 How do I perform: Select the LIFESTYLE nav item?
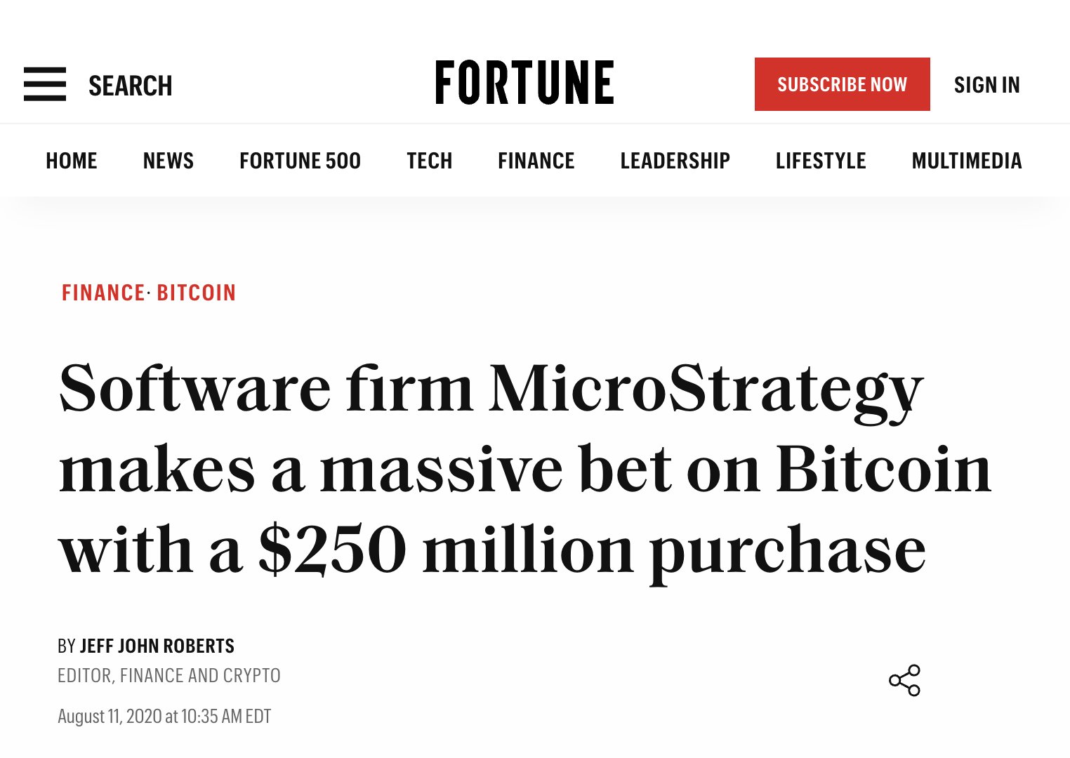(821, 161)
